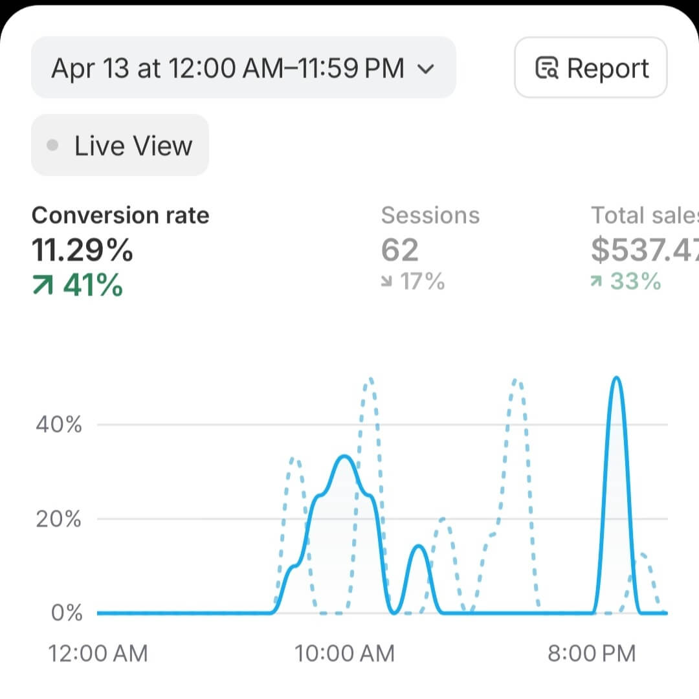The height and width of the screenshot is (699, 699).
Task: Click the gray Live View status dot
Action: coord(52,146)
